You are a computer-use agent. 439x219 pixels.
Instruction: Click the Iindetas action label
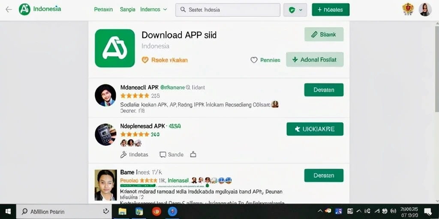tap(138, 155)
